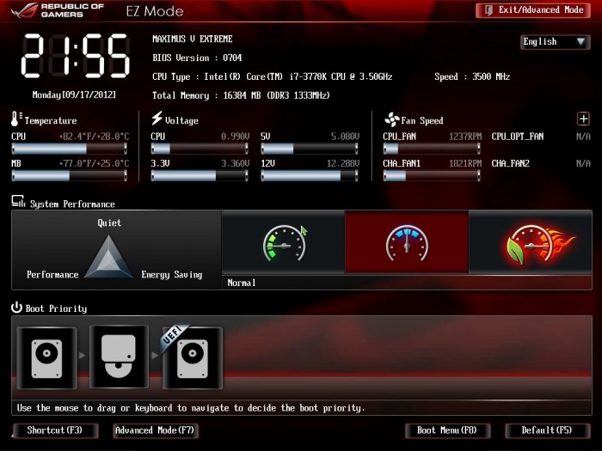Click the CPU Type i7-3770K line
The height and width of the screenshot is (451, 602).
[273, 76]
